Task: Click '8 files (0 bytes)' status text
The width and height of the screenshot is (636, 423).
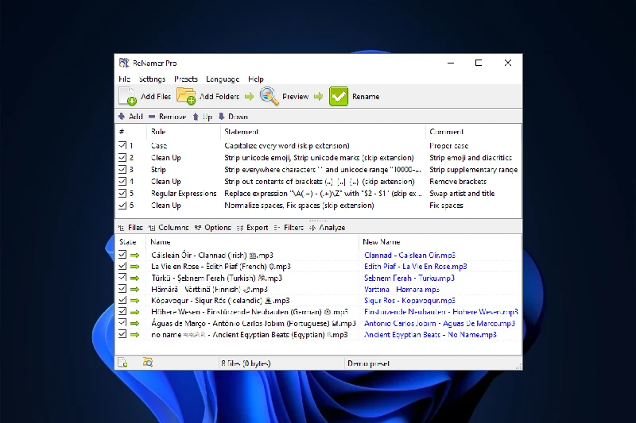Action: pos(246,363)
